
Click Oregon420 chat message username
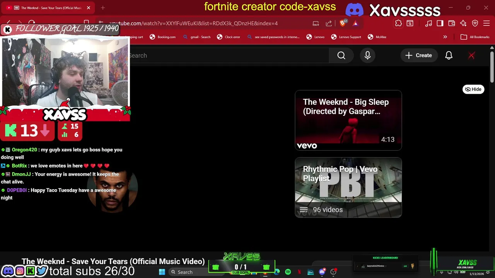(x=24, y=150)
